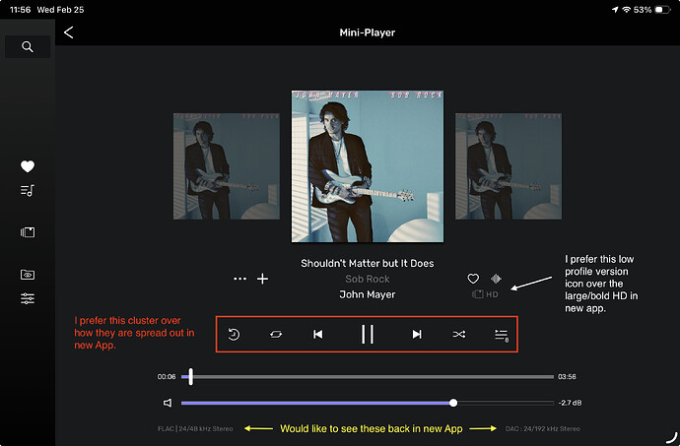
Task: Open audio settings sliders icon in sidebar
Action: [x=28, y=298]
